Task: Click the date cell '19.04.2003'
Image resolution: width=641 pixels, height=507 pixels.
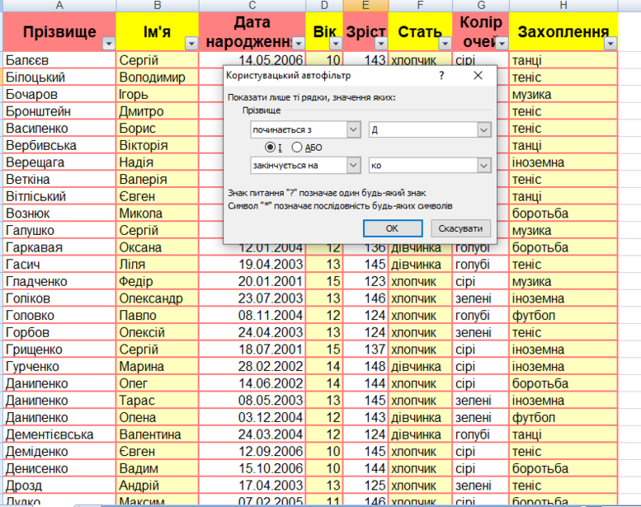Action: [252, 265]
